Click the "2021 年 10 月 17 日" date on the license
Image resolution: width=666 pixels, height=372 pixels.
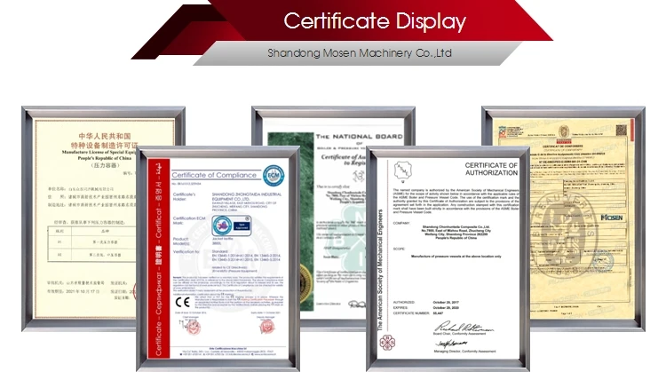pyautogui.click(x=83, y=291)
